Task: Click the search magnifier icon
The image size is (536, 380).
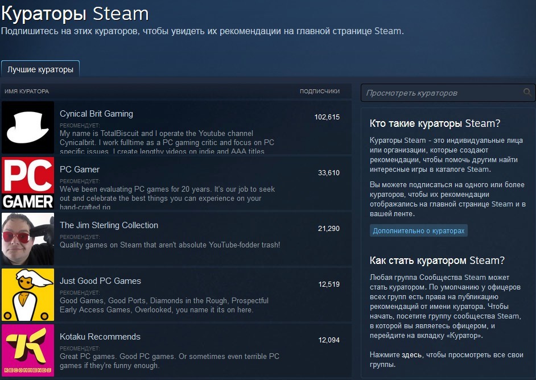Action: coord(527,92)
